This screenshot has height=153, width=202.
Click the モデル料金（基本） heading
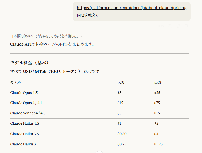(29, 63)
